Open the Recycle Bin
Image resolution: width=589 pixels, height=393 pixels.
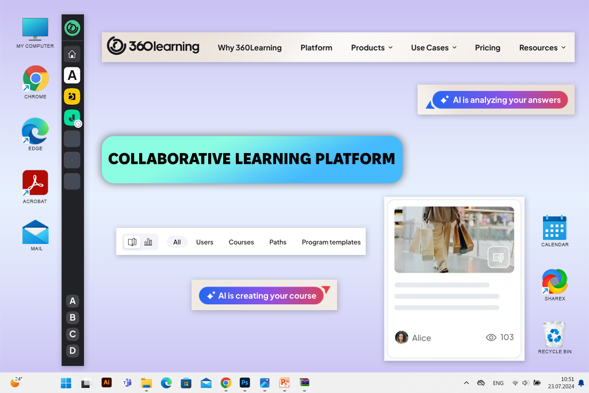555,337
